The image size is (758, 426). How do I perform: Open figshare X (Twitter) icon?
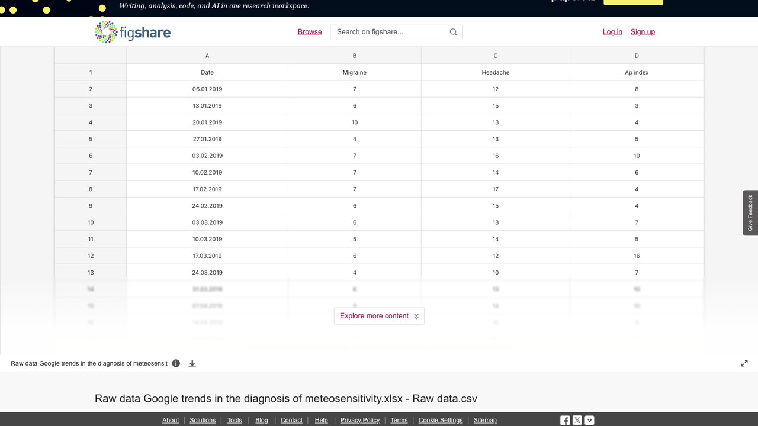[577, 420]
